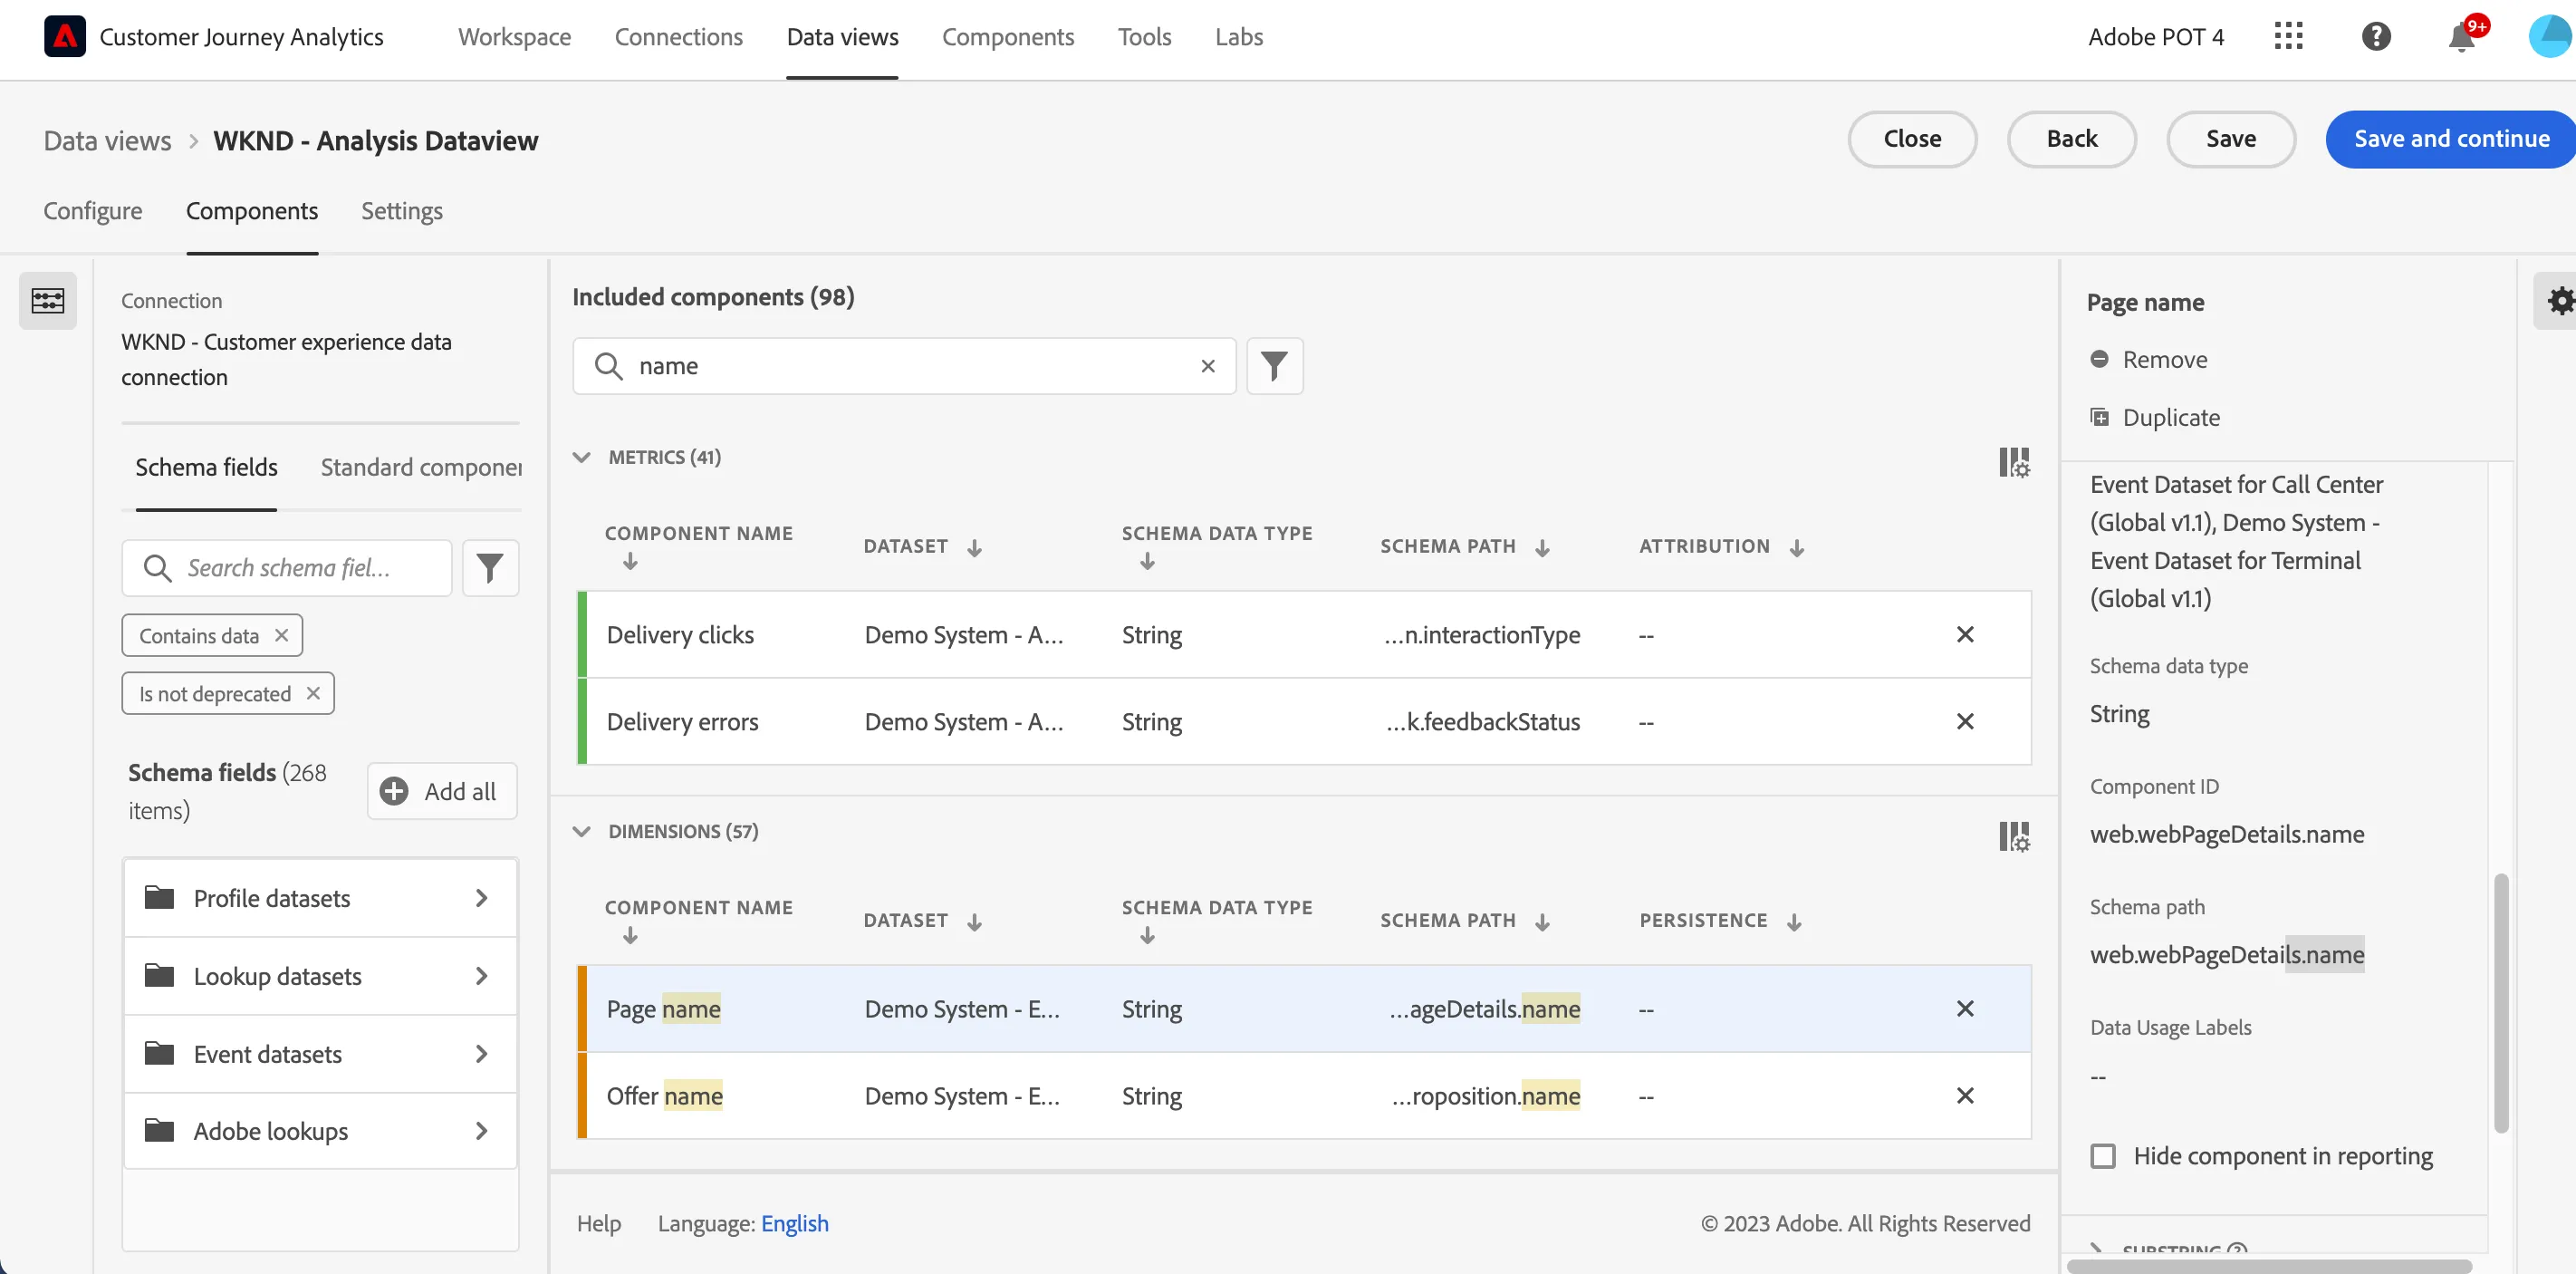Remove the Delivery clicks row
2576x1274 pixels.
1965,634
